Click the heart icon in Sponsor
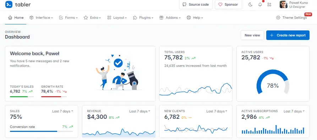This screenshot has height=140, width=317. (220, 5)
